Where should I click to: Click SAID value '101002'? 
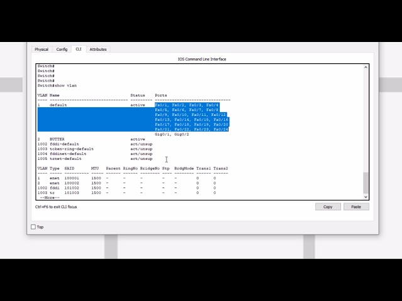72,187
